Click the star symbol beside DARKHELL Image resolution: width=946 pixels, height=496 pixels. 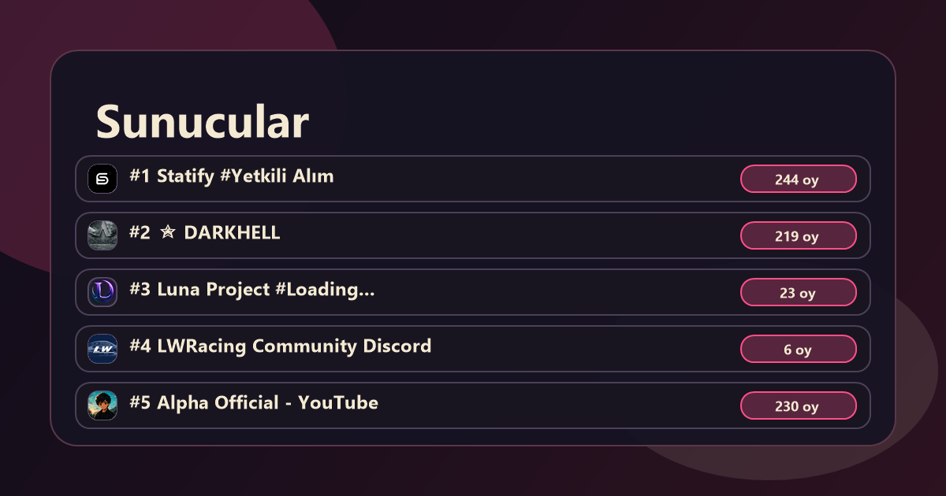[x=167, y=233]
